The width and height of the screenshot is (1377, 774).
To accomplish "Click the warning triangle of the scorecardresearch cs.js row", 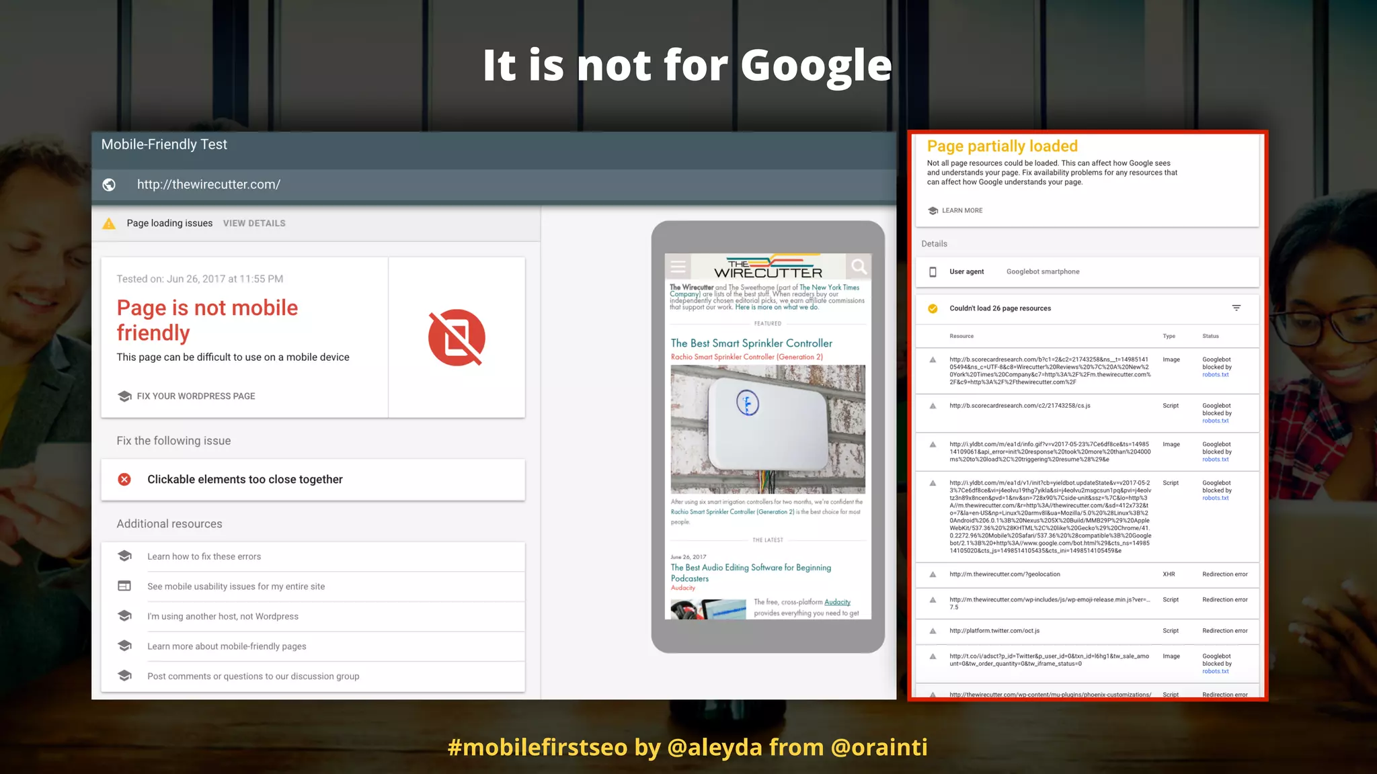I will 933,406.
